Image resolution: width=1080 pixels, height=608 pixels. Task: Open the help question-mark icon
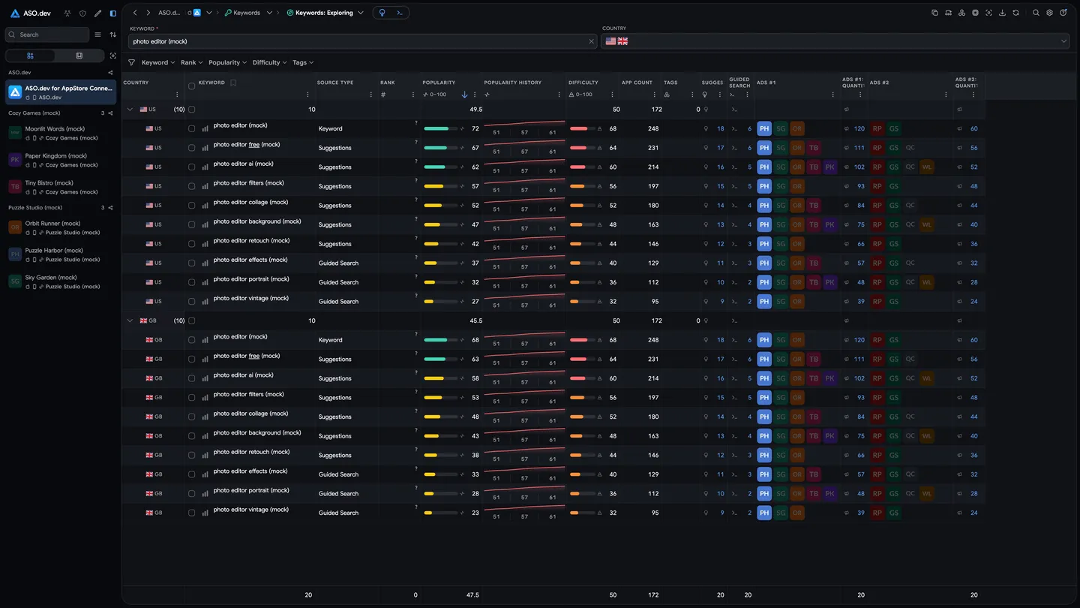pos(1063,13)
